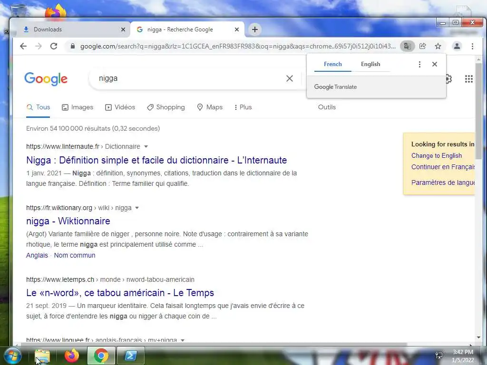Open a new tab with the plus button

(x=255, y=29)
